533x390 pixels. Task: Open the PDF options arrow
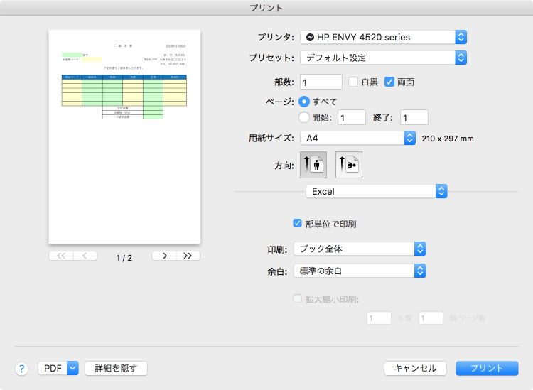point(72,368)
